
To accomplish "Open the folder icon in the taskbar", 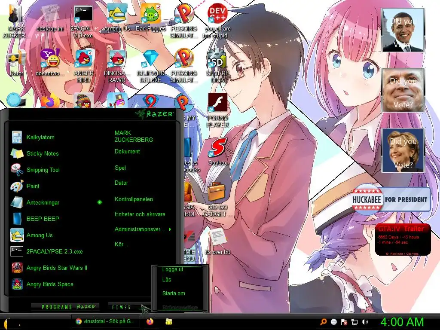I will coord(168,321).
